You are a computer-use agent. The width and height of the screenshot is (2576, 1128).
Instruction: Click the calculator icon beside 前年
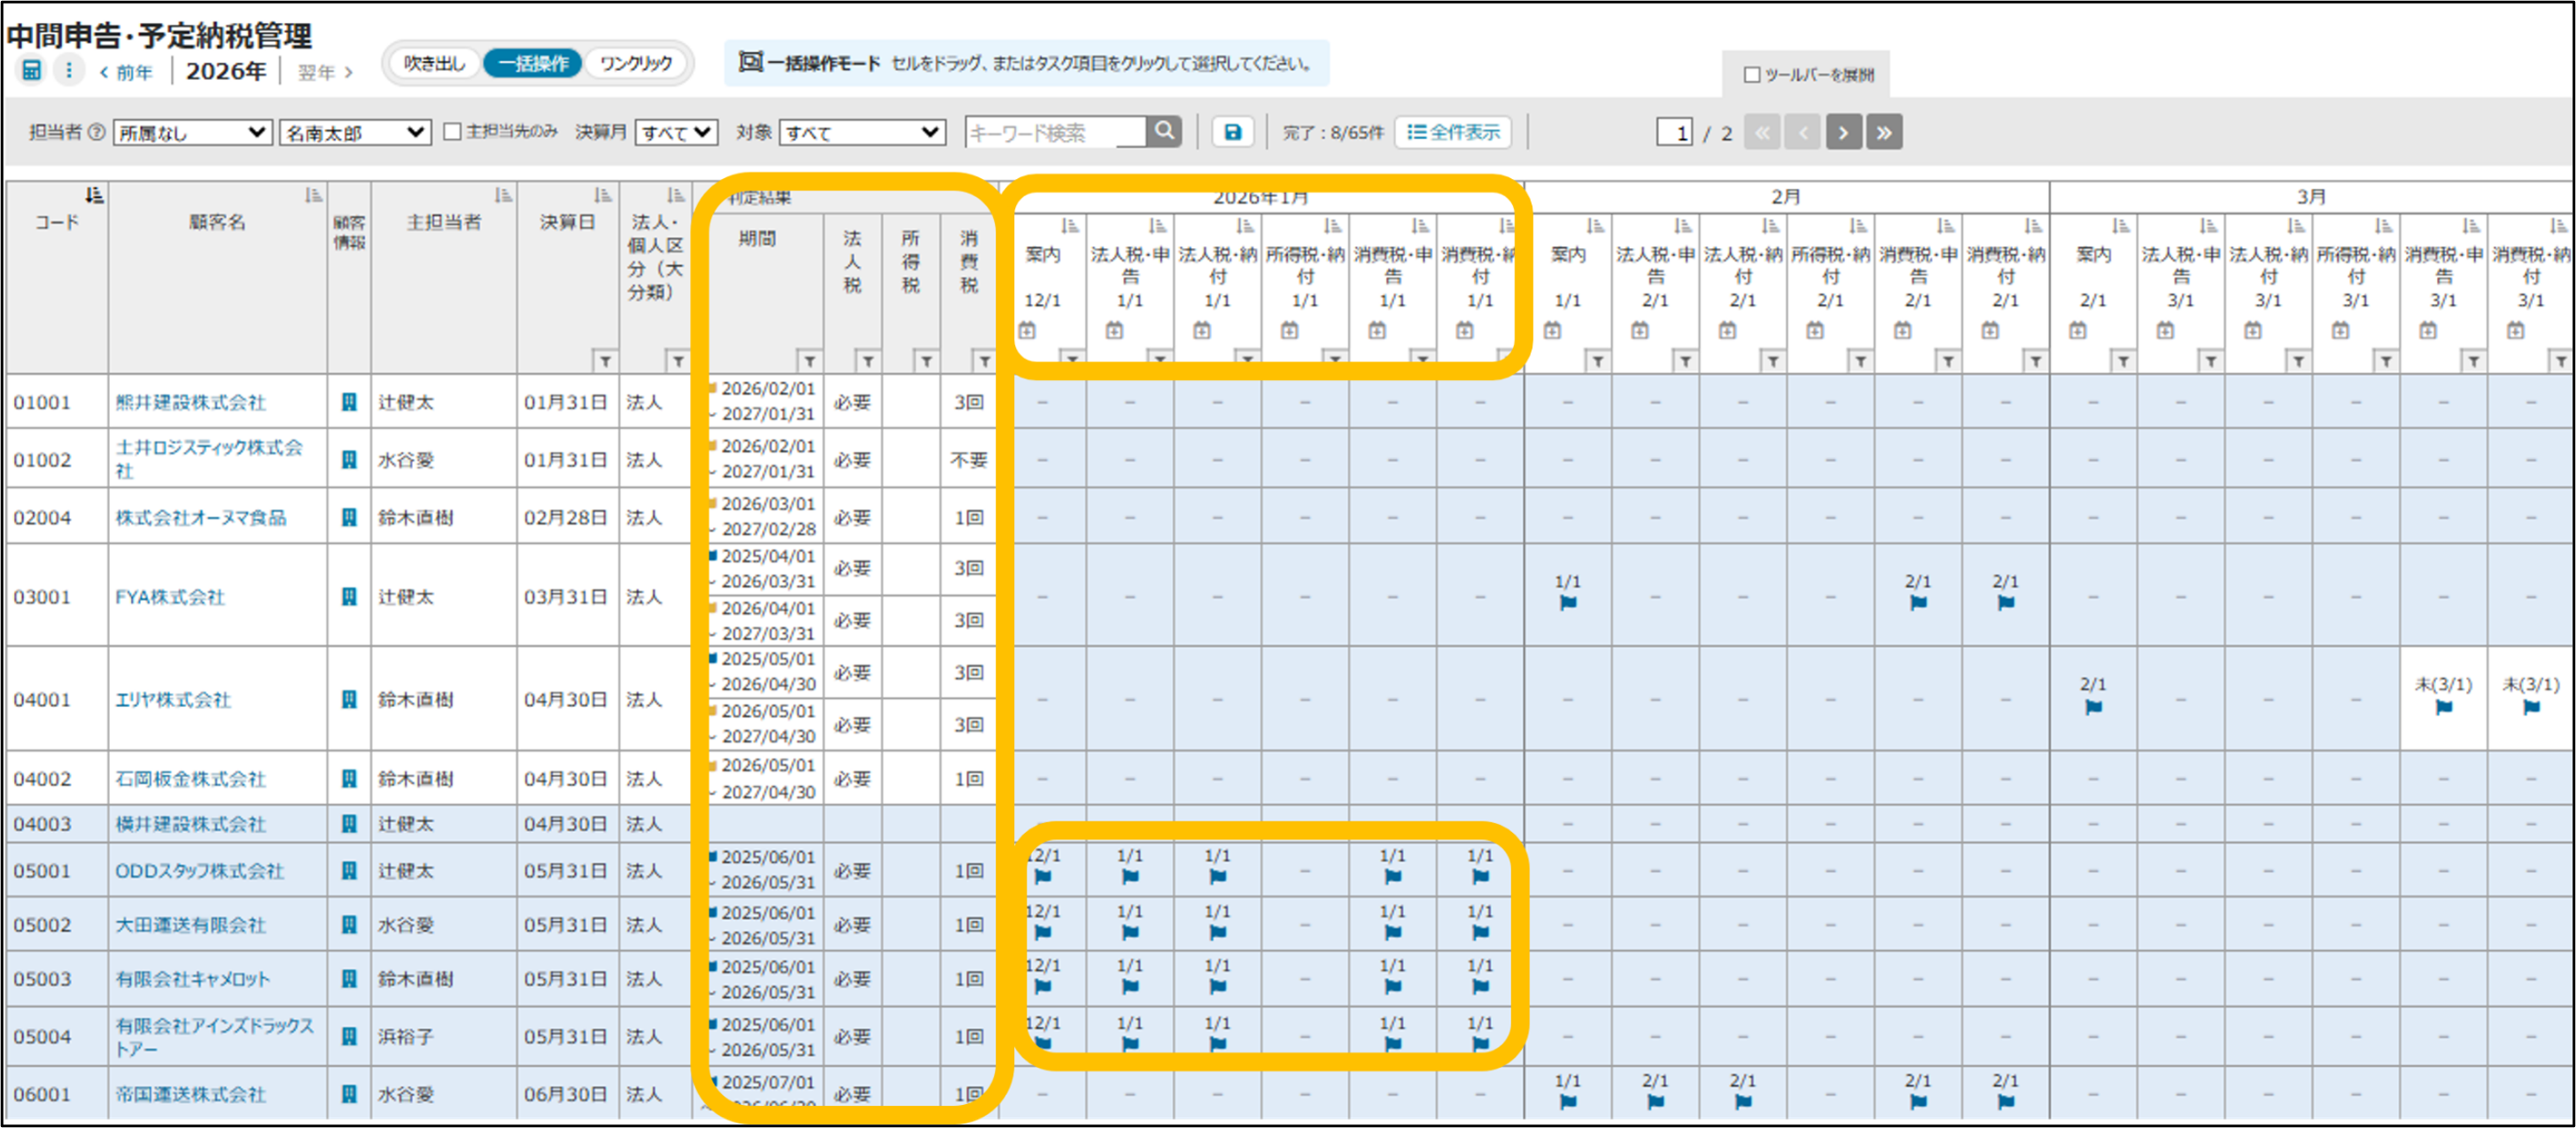pyautogui.click(x=32, y=70)
